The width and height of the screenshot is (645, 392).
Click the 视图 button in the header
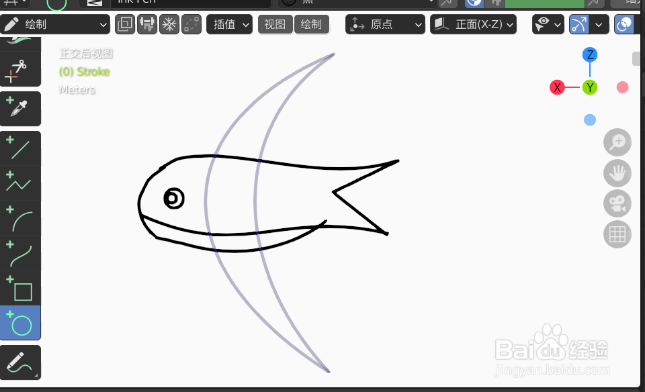click(275, 24)
